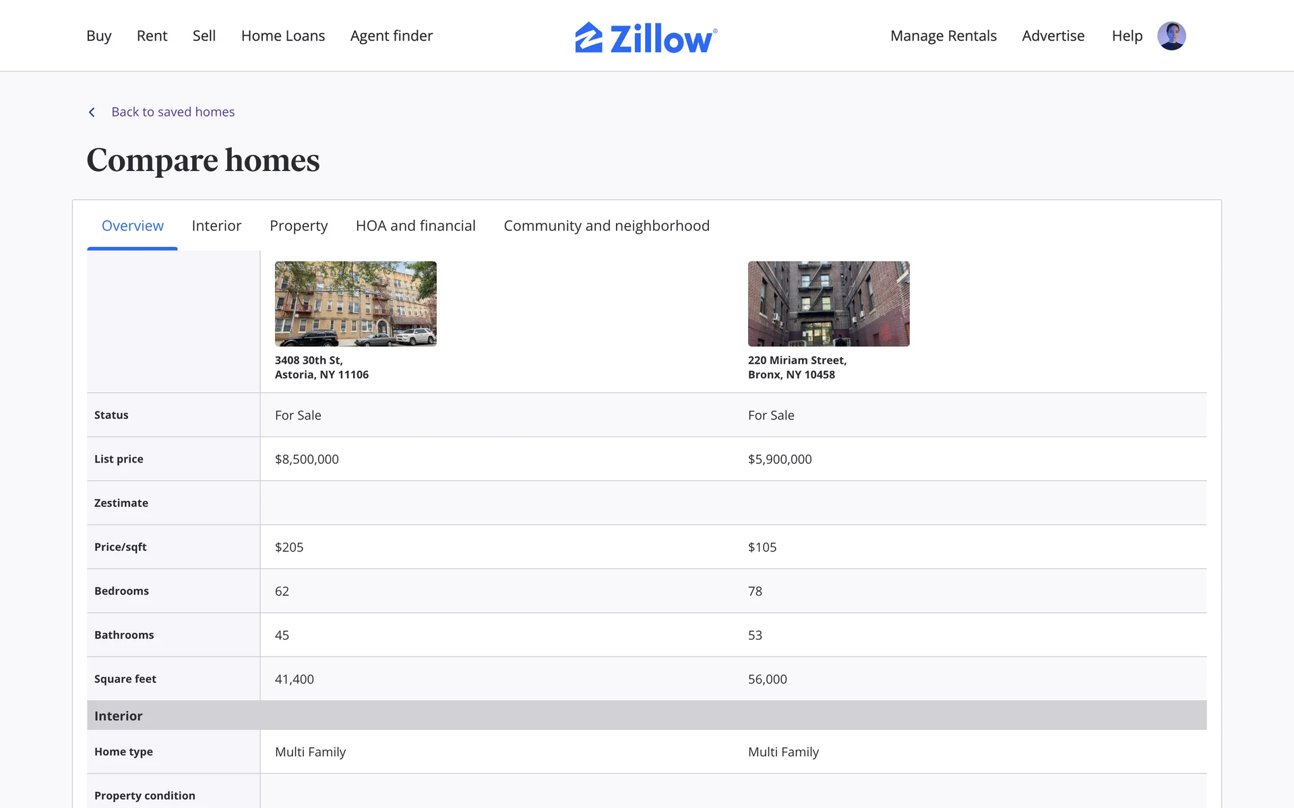Click the Advertise link

(1053, 36)
